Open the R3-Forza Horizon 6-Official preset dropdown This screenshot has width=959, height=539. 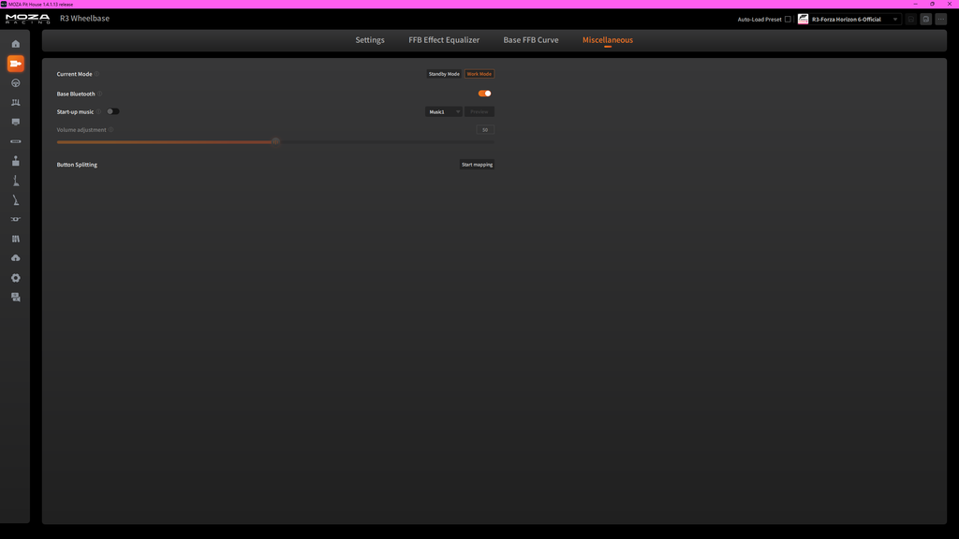(x=848, y=20)
